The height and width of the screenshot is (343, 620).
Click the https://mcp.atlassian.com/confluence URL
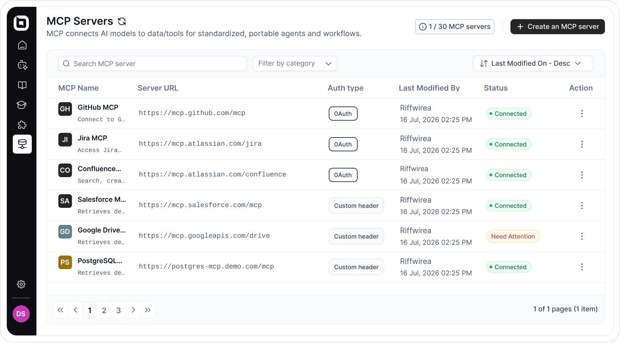click(213, 175)
